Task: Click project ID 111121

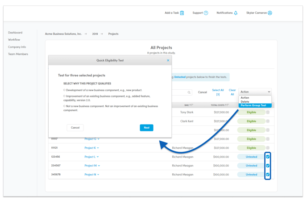Action: click(54, 148)
